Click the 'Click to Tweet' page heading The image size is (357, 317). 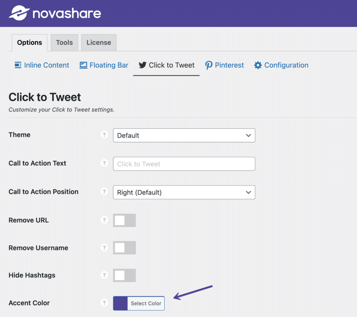tap(45, 97)
